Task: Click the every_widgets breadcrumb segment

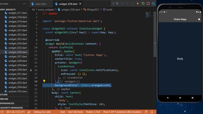Action: tap(46, 9)
